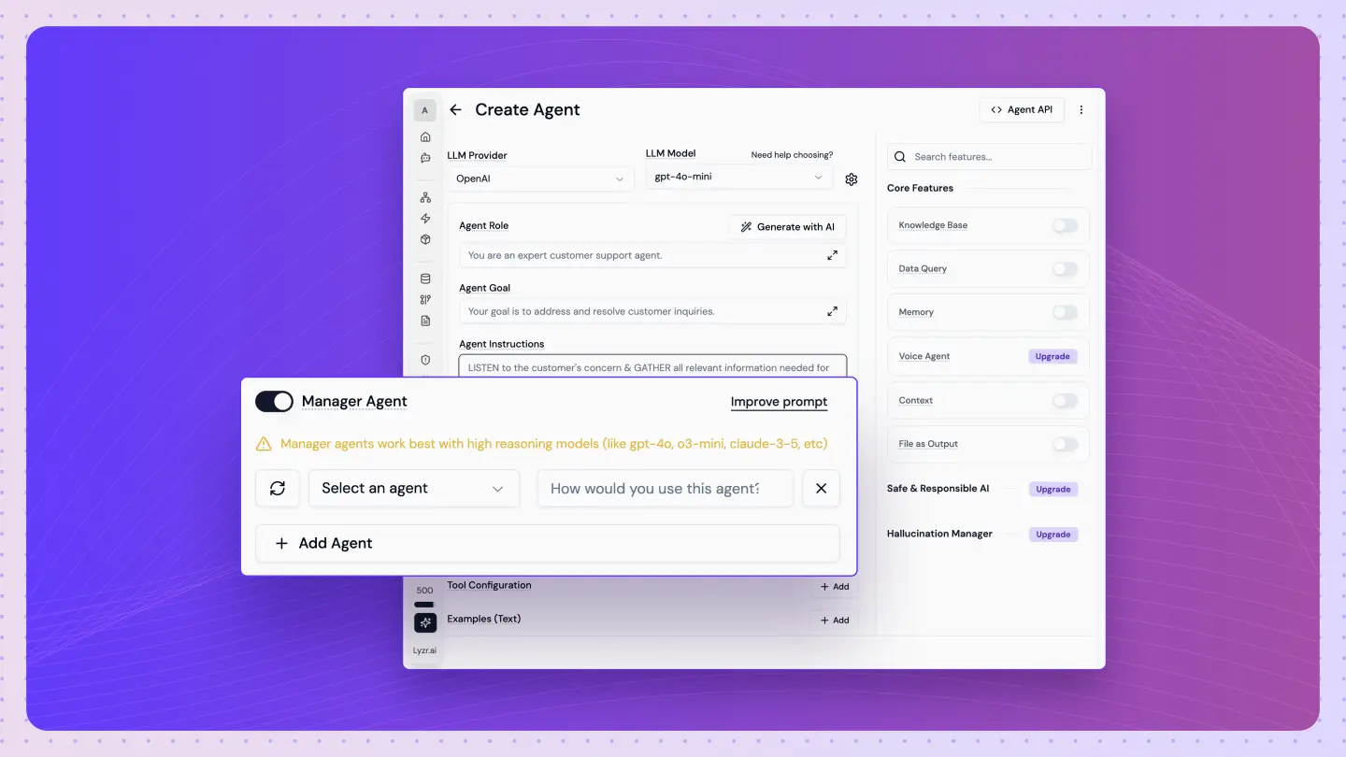Image resolution: width=1346 pixels, height=757 pixels.
Task: Open the three-dot more options menu
Action: (1081, 110)
